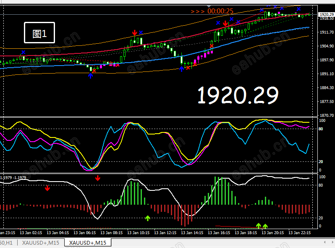Image resolution: width=335 pixels, height=248 pixels.
Task: Switch to the active white XAUUSD+,M15 chart tab
Action: pos(88,243)
